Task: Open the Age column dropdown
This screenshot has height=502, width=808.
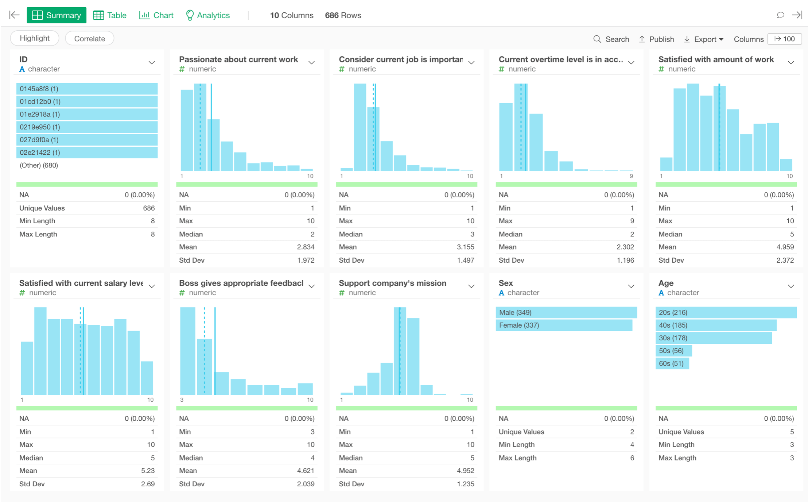Action: 791,286
